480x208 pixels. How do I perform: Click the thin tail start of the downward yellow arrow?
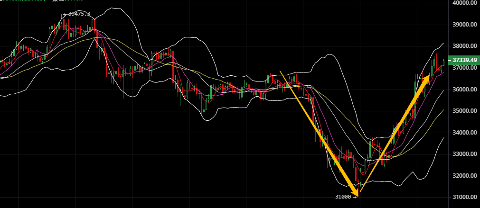pyautogui.click(x=281, y=72)
